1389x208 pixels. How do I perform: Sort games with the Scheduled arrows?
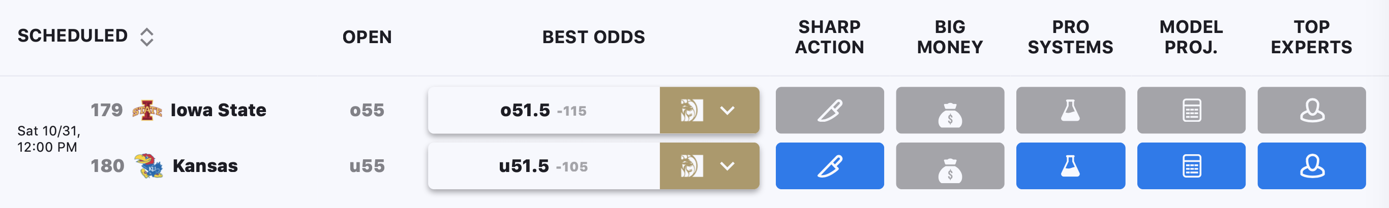click(146, 37)
